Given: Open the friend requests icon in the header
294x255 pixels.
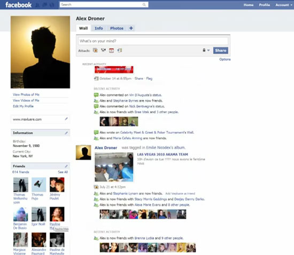Looking at the screenshot, I should (x=37, y=5).
